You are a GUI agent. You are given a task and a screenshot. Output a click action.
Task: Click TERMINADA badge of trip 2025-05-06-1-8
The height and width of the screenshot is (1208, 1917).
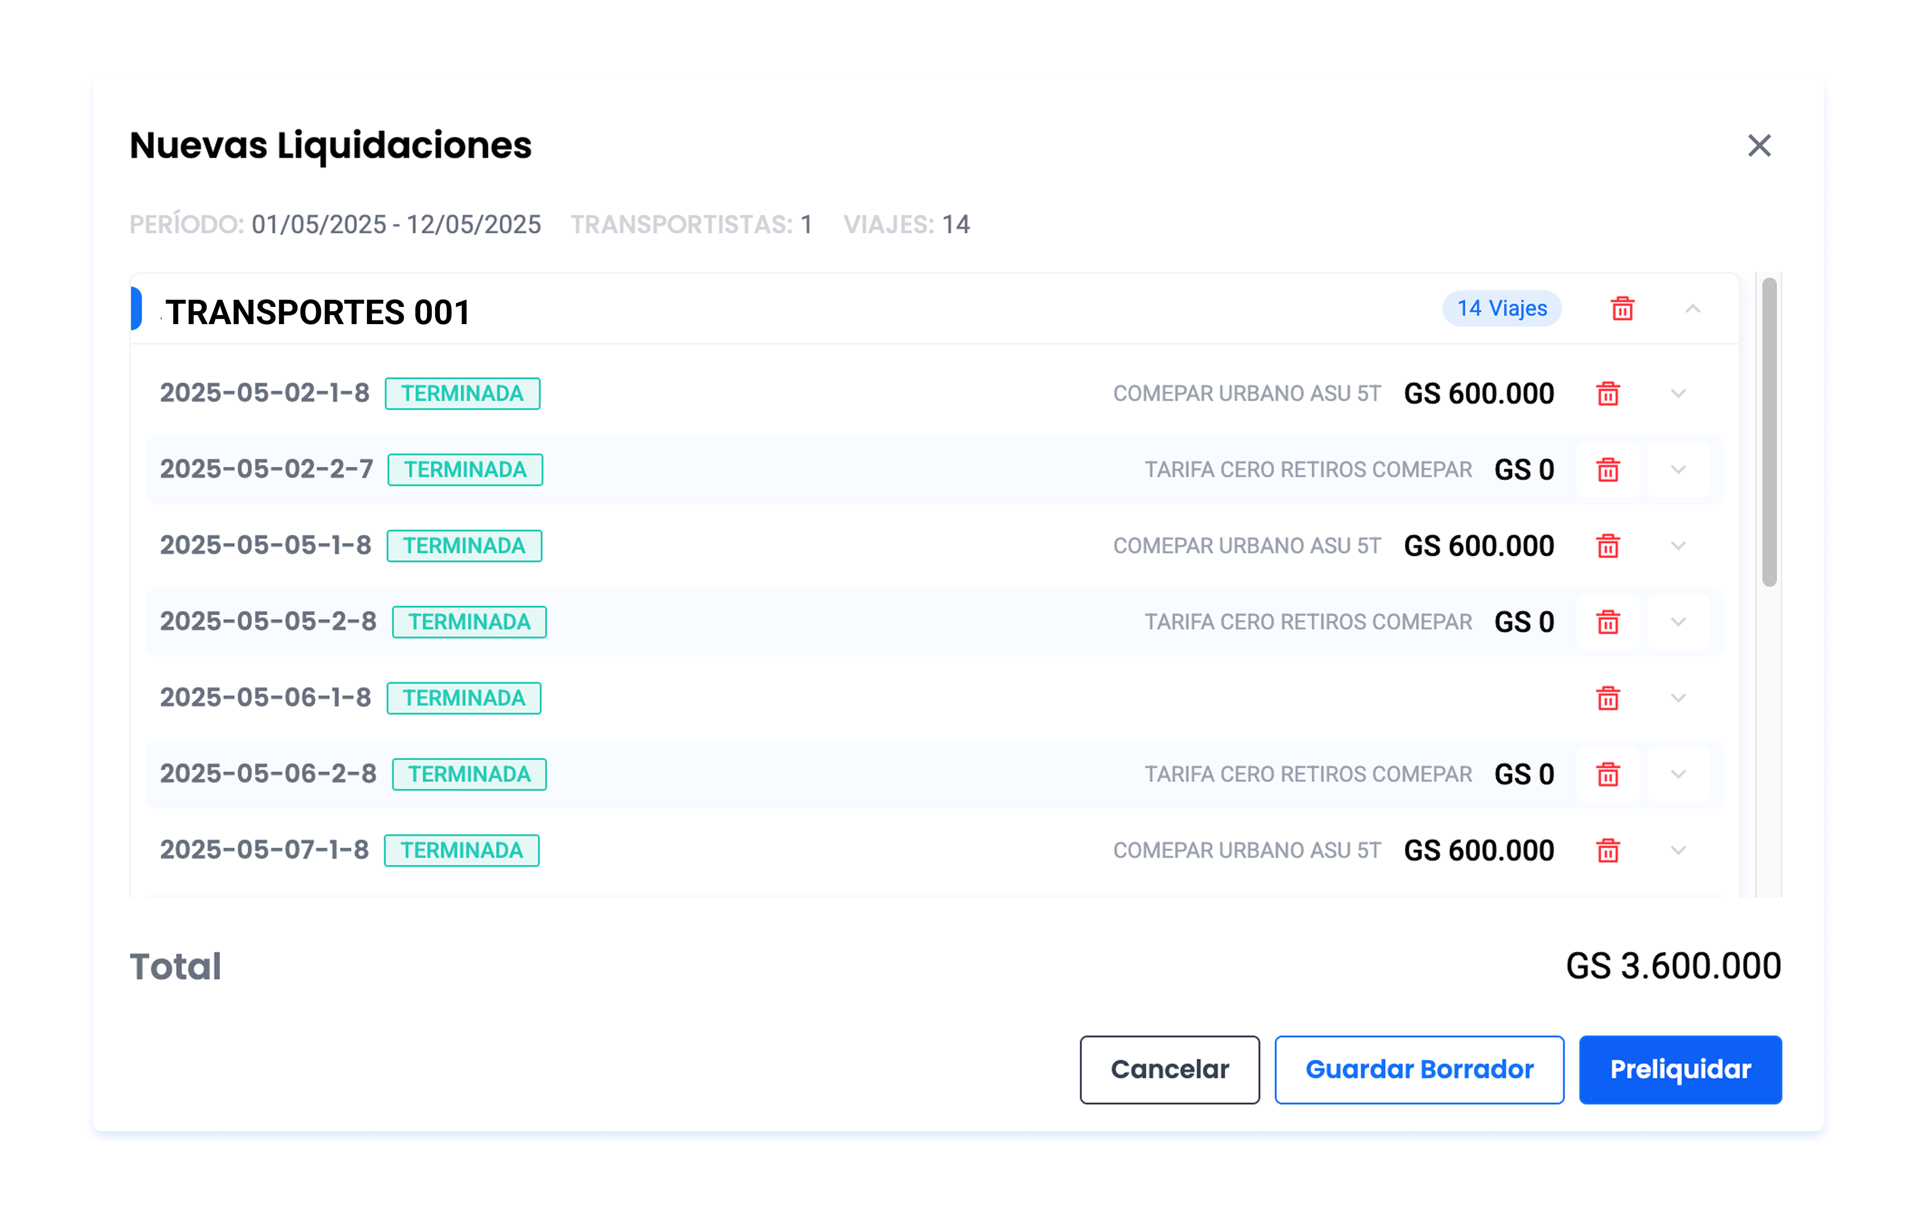[x=463, y=698]
